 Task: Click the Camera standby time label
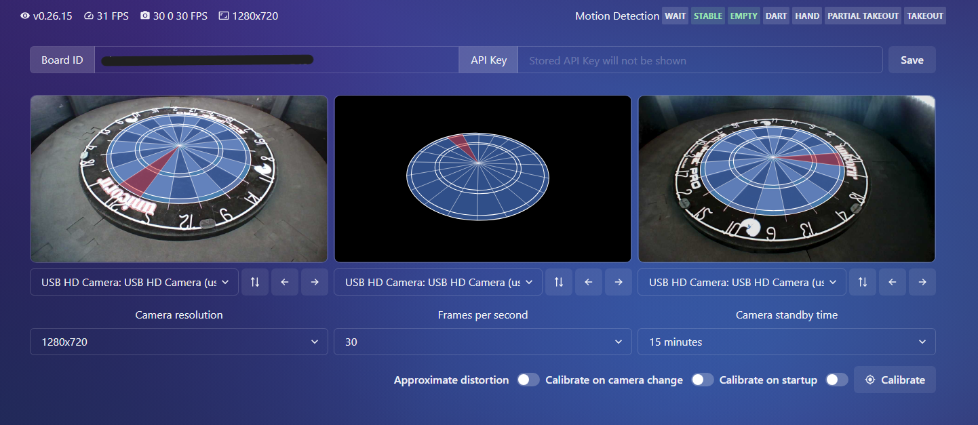point(787,315)
